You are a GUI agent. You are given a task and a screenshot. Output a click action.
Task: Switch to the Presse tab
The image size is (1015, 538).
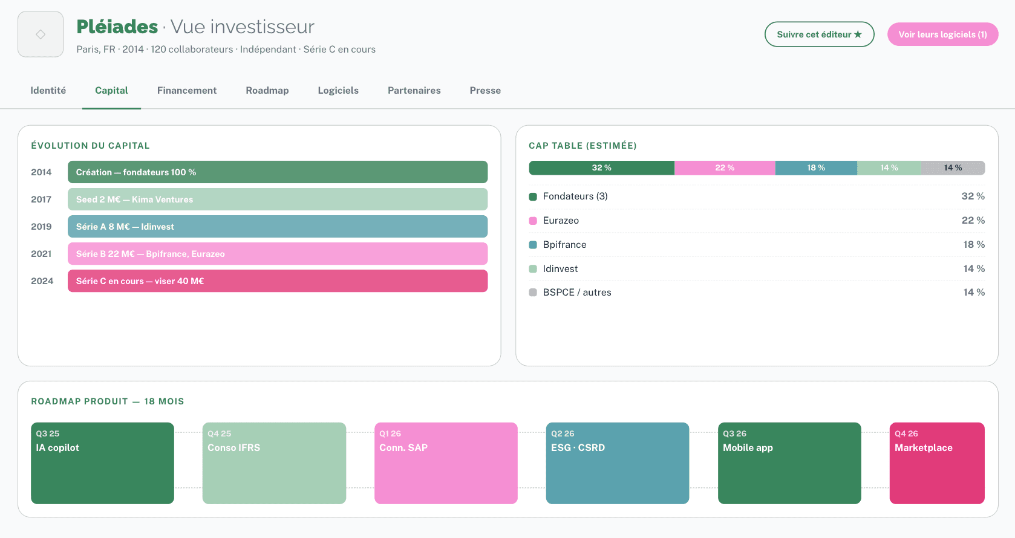click(x=485, y=91)
